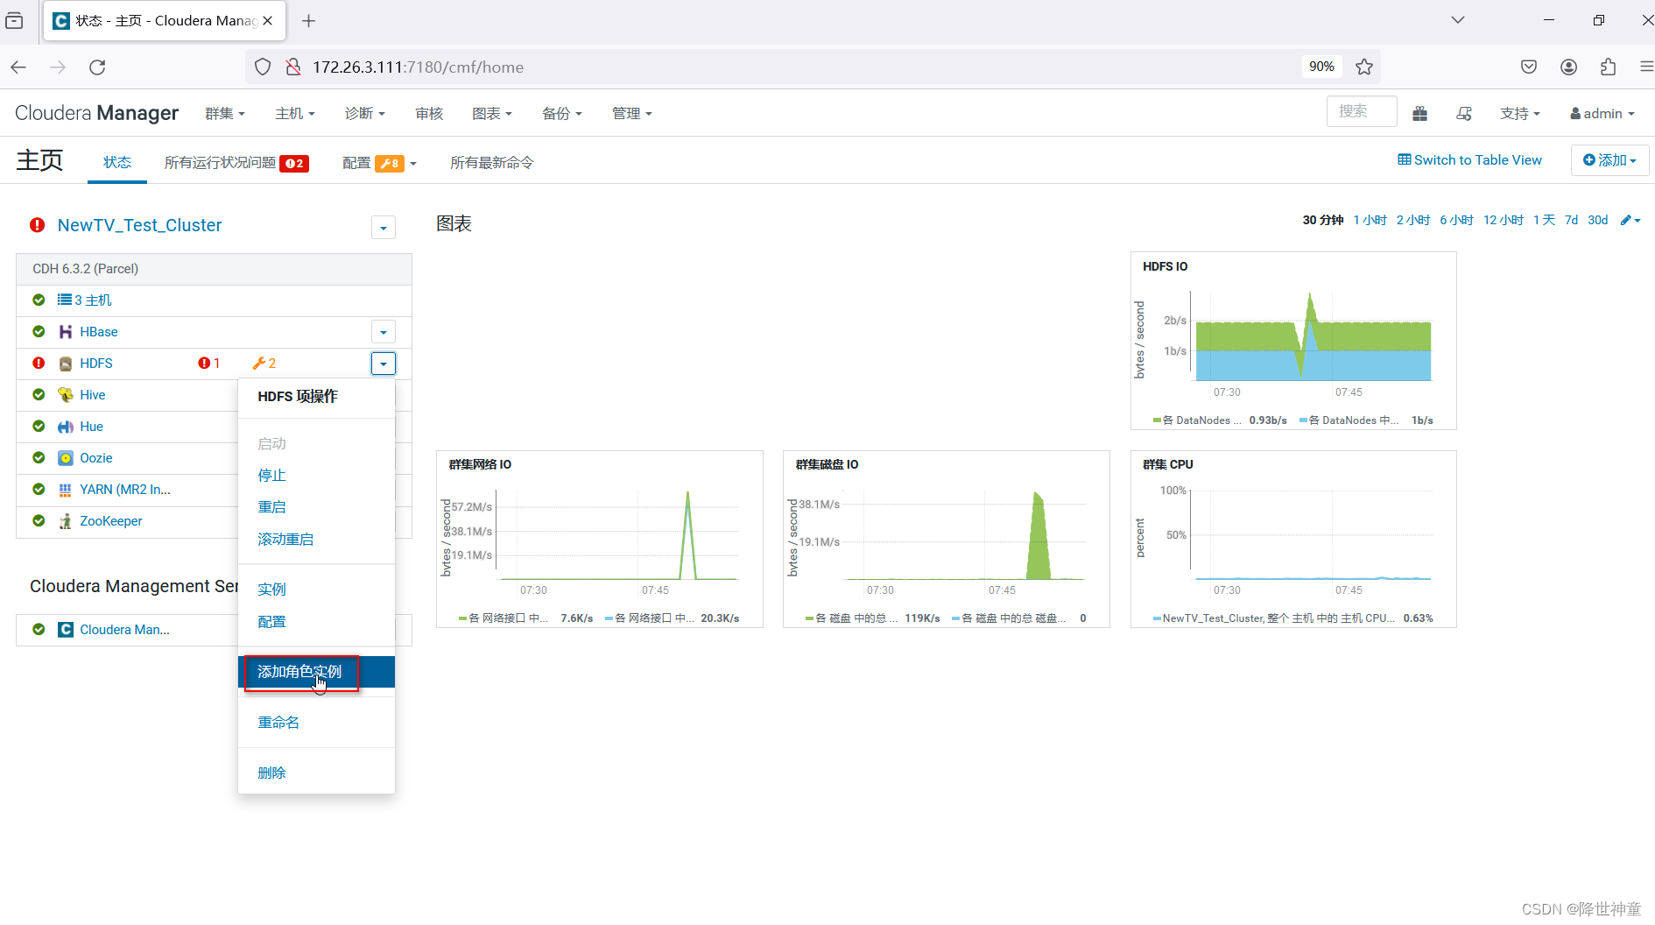This screenshot has height=925, width=1655.
Task: Open the browser hamburger menu
Action: click(1646, 67)
